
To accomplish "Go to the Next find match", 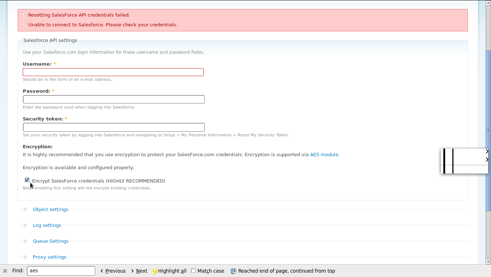I will point(139,271).
